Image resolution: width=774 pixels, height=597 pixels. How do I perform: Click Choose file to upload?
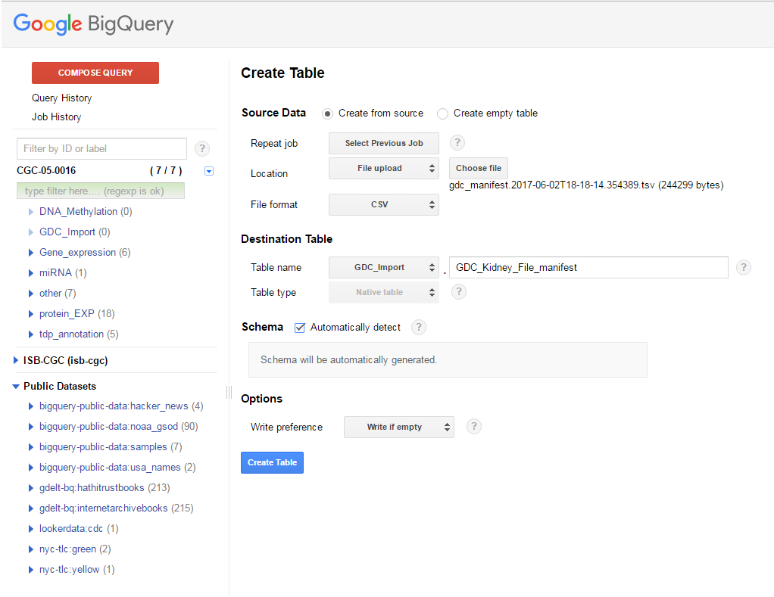479,168
